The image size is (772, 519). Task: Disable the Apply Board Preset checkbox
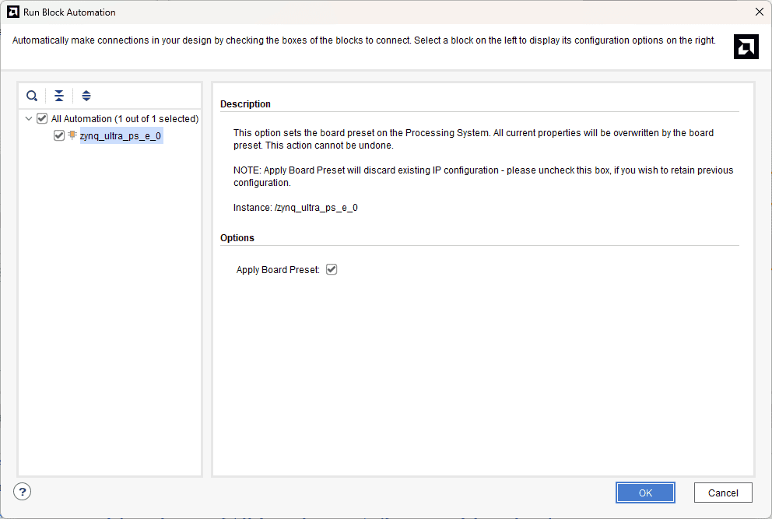(x=332, y=270)
